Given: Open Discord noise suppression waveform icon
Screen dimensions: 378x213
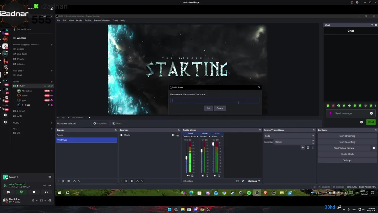Looking at the screenshot, I should (x=45, y=185).
